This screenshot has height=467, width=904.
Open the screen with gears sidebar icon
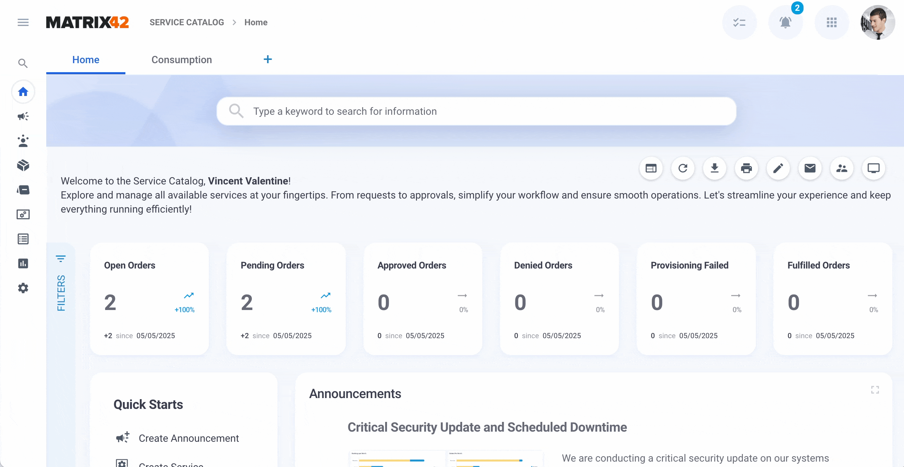point(23,214)
